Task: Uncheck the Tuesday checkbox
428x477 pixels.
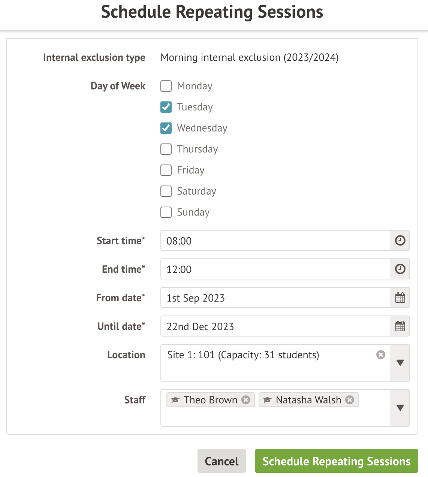Action: coord(166,107)
